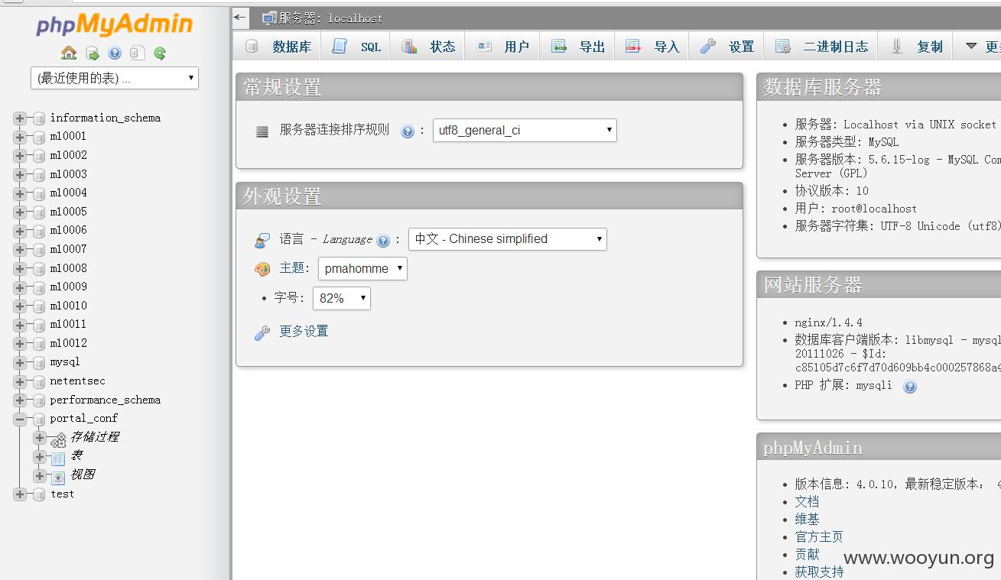This screenshot has height=580, width=1001.
Task: Click database icon next to netentsec
Action: pos(39,381)
